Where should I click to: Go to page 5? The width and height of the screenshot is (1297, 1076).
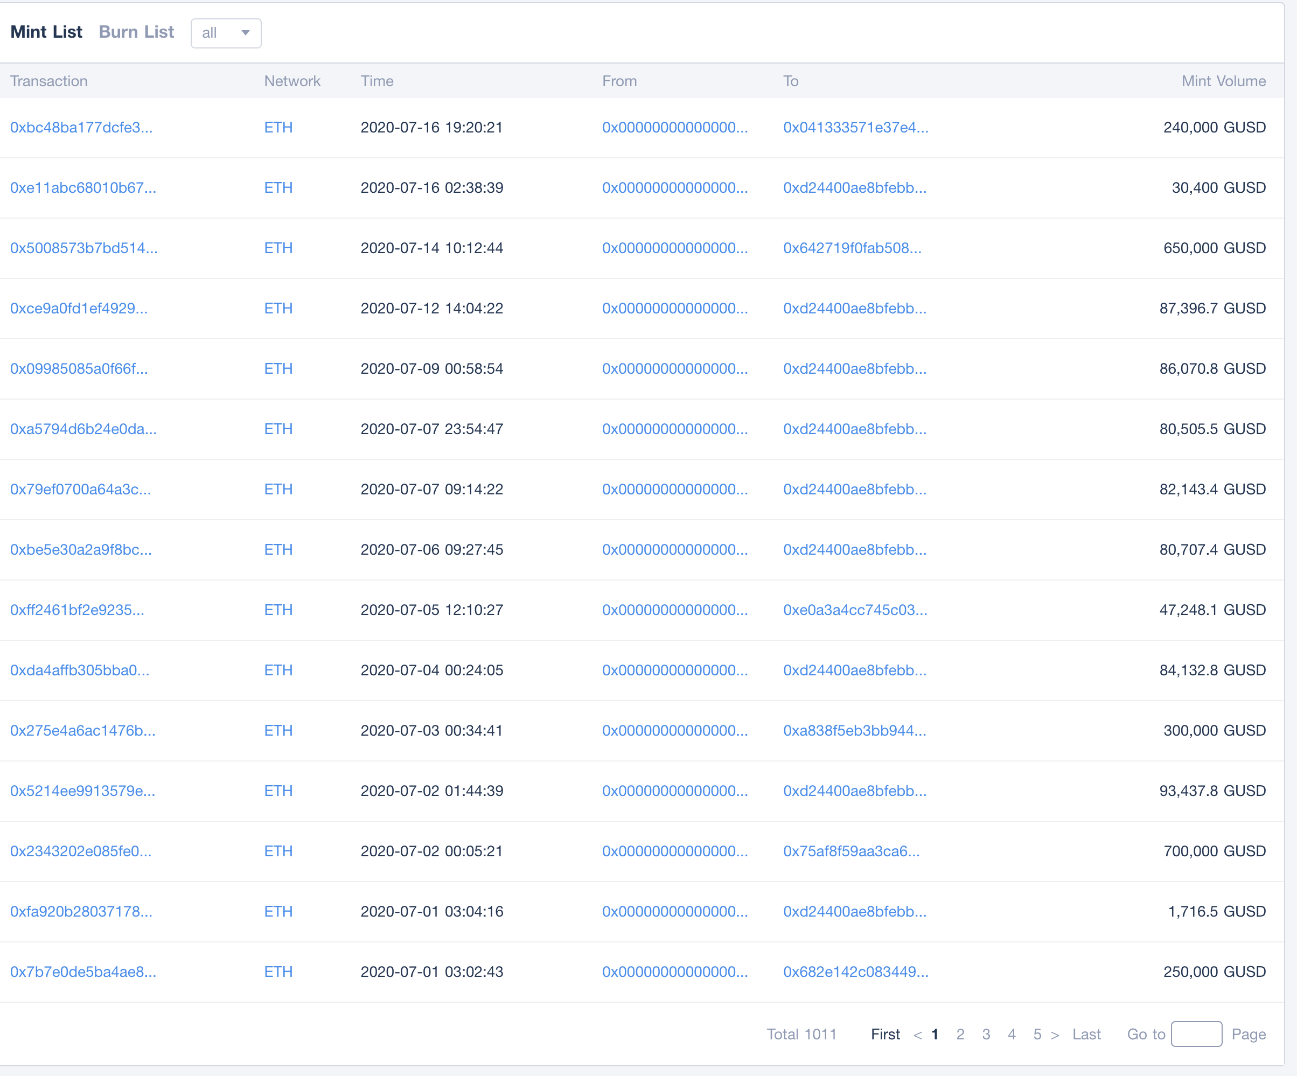[x=1037, y=1035]
